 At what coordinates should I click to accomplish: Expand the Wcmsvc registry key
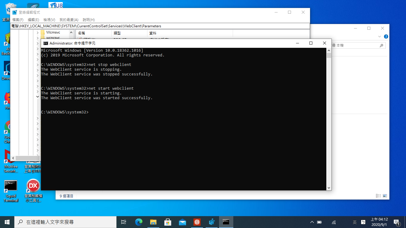37,32
